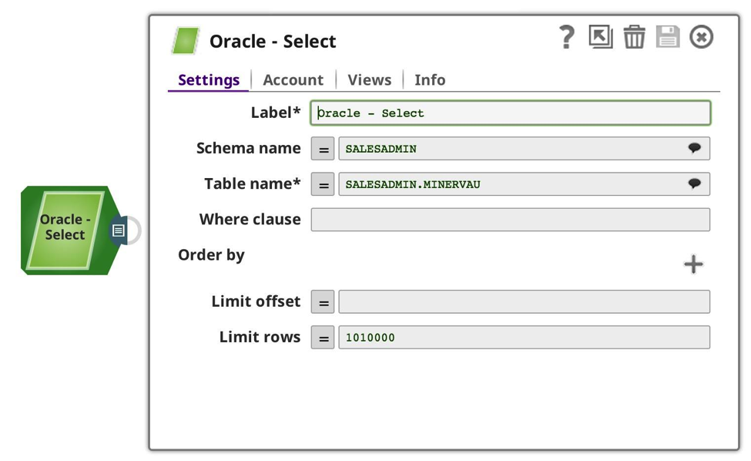Switch to the Account tab
The height and width of the screenshot is (461, 751).
(293, 79)
